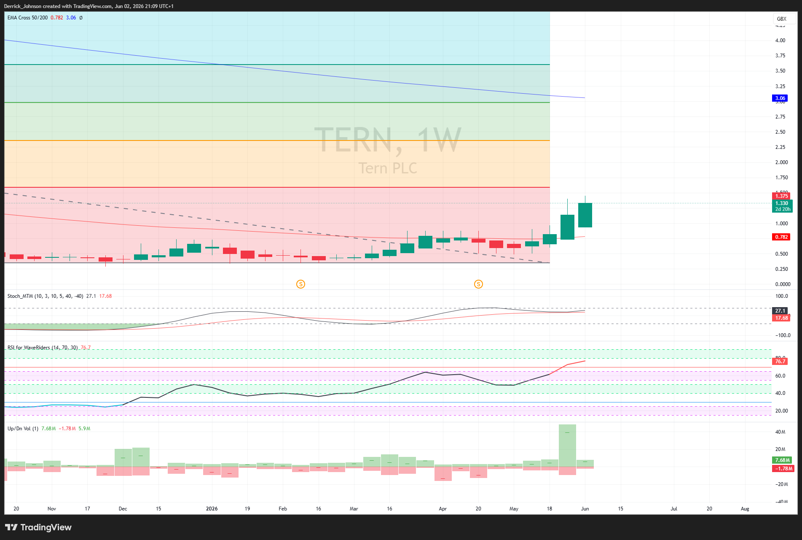Click the May label on the time axis
This screenshot has width=802, height=540.
tap(514, 509)
